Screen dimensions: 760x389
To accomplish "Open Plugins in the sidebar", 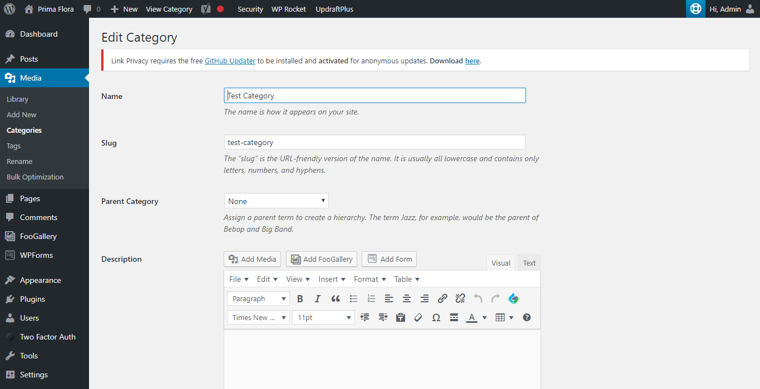I will click(x=45, y=299).
